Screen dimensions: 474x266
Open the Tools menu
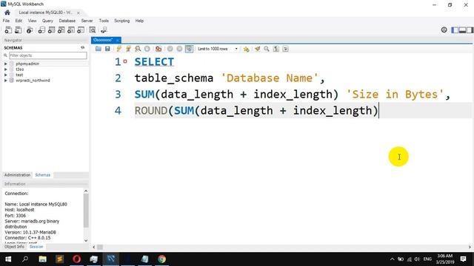(x=104, y=21)
